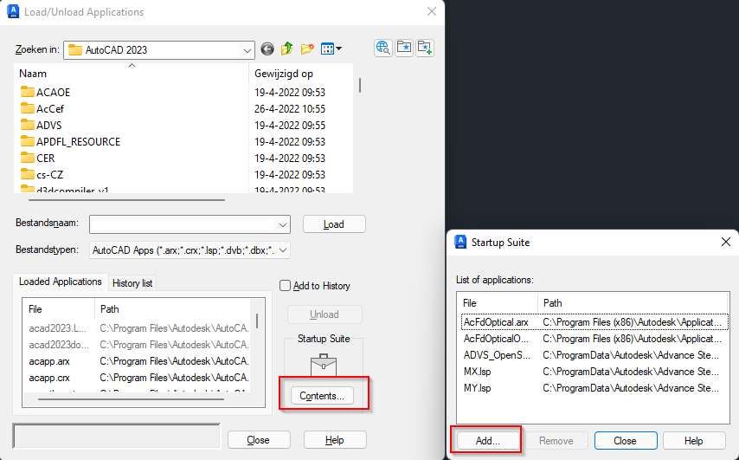This screenshot has width=739, height=460.
Task: Add current folder to favorites icon
Action: (425, 49)
